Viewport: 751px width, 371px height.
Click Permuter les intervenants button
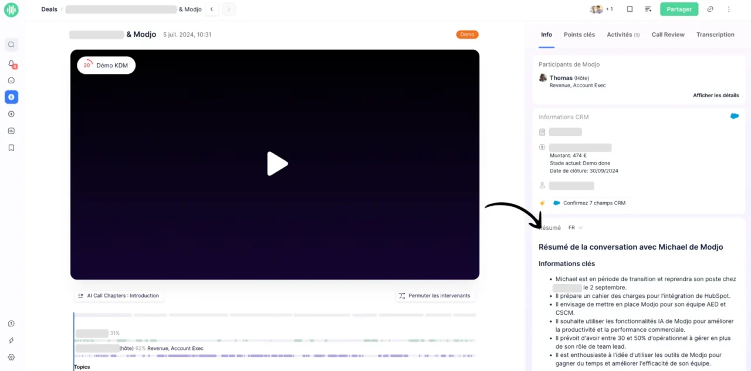coord(435,295)
